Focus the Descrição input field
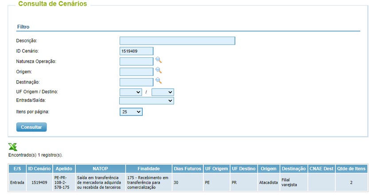Viewport: 378px width, 196px height. point(177,41)
